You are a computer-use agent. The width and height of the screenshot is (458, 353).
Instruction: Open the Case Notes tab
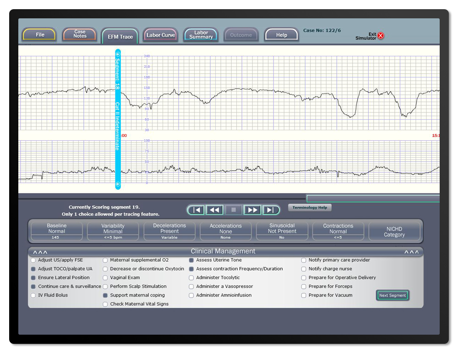tap(80, 35)
